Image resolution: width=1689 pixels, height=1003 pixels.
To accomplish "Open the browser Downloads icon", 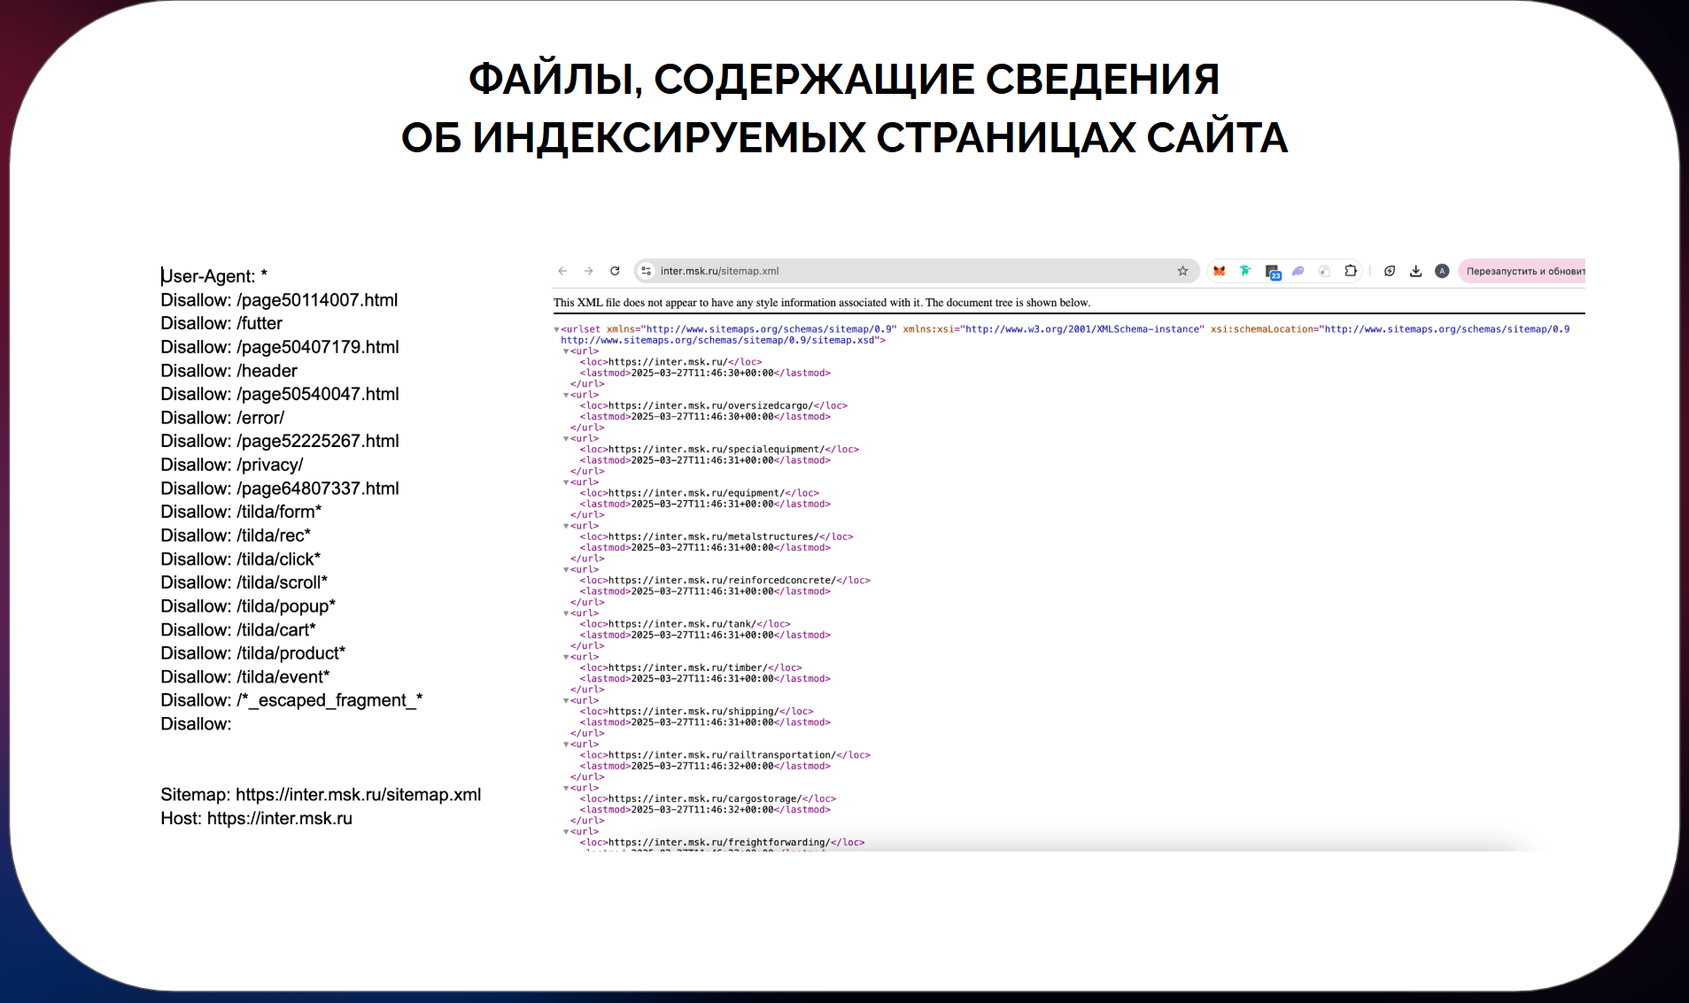I will coord(1415,271).
